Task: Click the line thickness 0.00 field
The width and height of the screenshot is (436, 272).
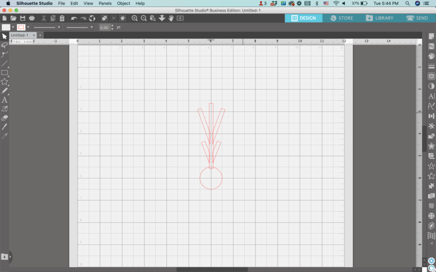Action: pos(104,28)
